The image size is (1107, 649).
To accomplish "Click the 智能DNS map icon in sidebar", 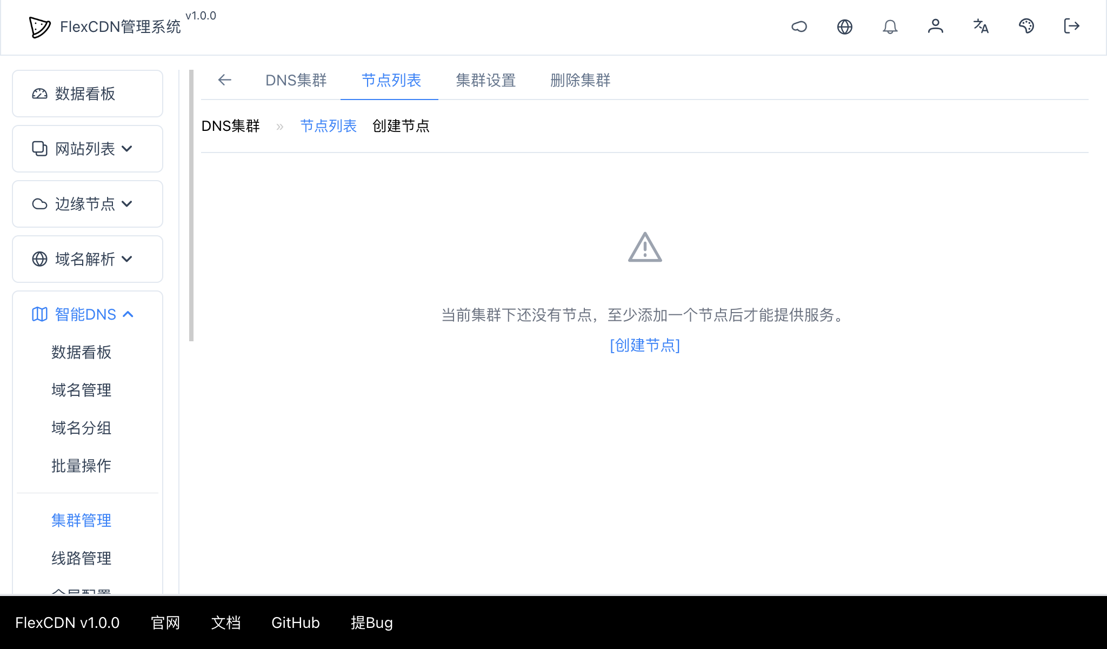I will [39, 314].
